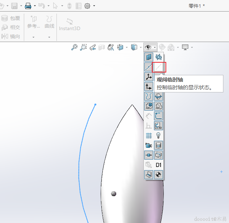Toggle lights visibility bulb icon

click(159, 135)
